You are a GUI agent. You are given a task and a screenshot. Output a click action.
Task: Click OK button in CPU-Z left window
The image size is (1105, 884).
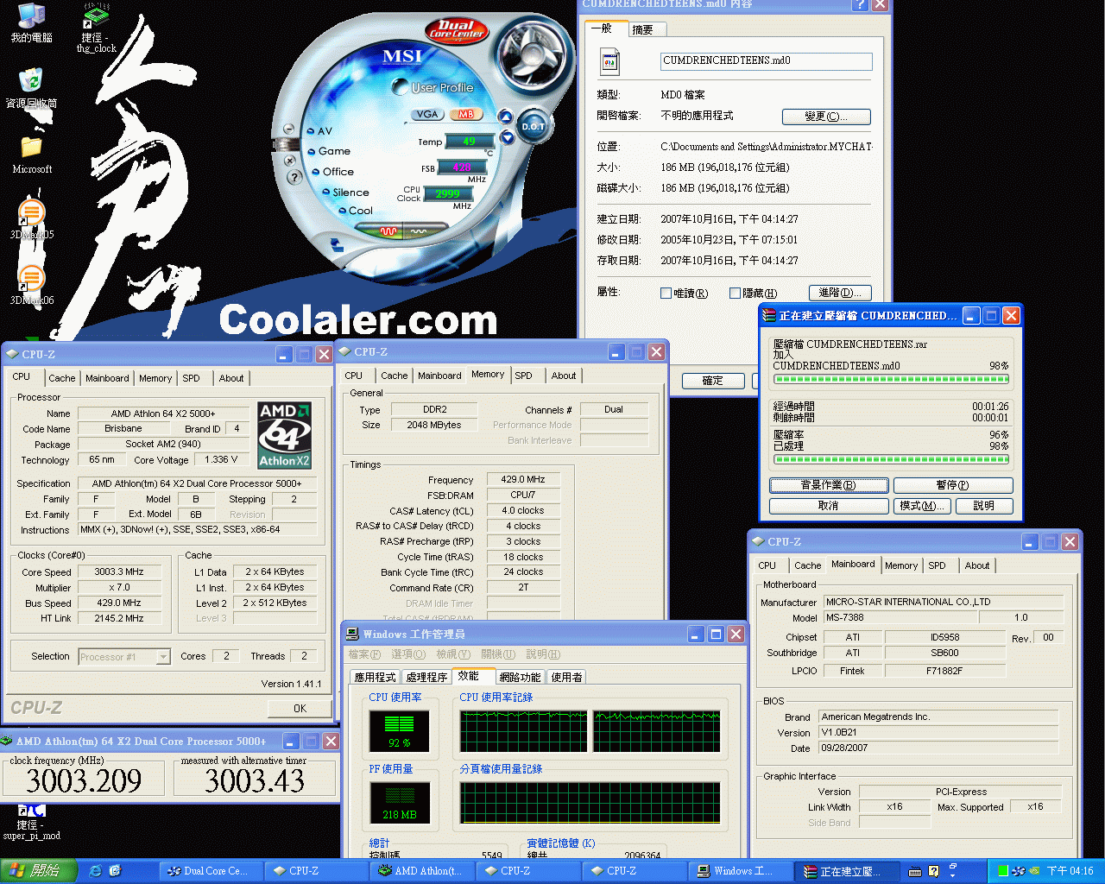pos(300,708)
